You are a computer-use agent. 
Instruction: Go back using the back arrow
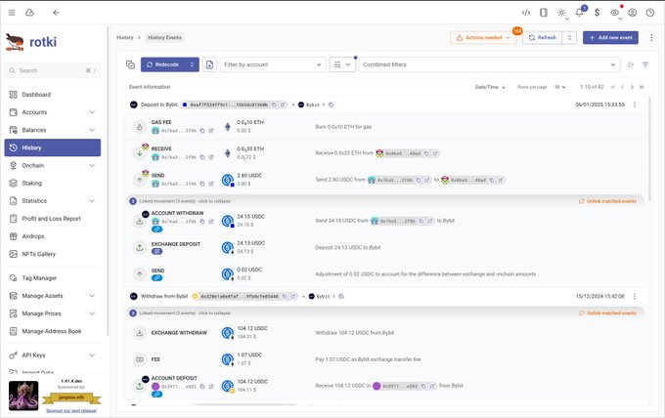coord(56,13)
